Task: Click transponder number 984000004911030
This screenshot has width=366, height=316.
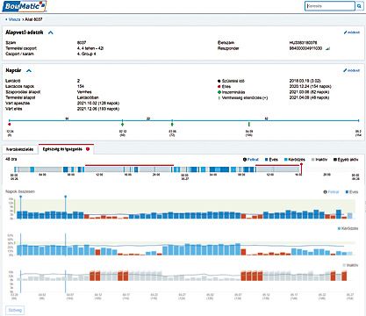Action: click(305, 48)
